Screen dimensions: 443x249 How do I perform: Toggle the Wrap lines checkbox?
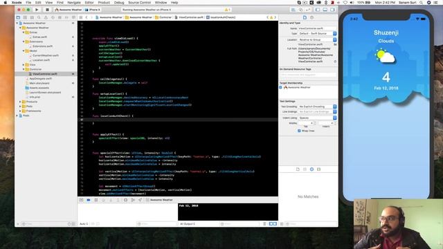tap(299, 131)
